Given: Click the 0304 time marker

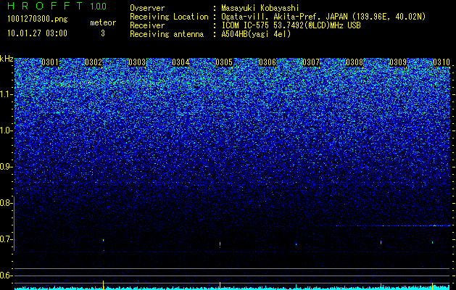Looking at the screenshot, I should click(x=181, y=62).
